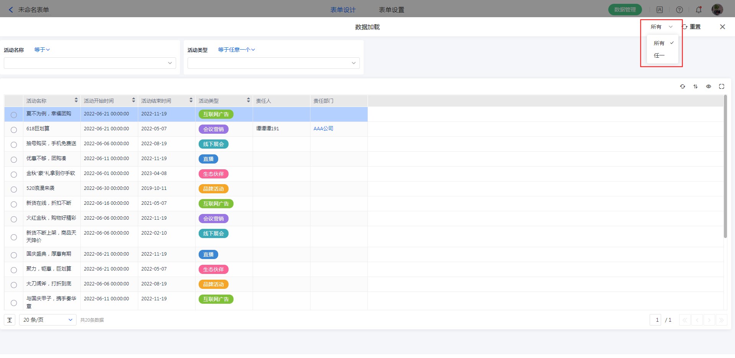This screenshot has height=358, width=735.
Task: Click the collapse-to-top icon beside page size
Action: click(10, 320)
